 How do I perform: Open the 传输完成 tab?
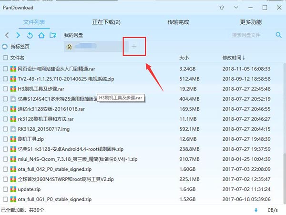(178, 22)
